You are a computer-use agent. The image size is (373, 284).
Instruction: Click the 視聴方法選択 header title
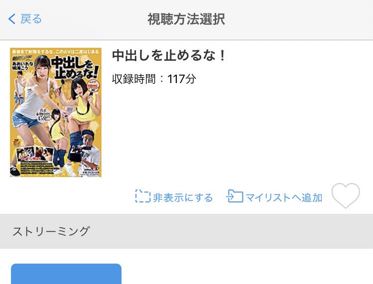(186, 19)
